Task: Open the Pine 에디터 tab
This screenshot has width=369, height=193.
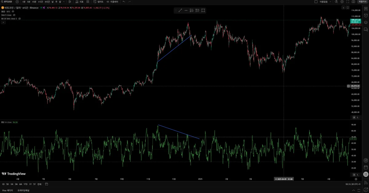Action: (8, 190)
